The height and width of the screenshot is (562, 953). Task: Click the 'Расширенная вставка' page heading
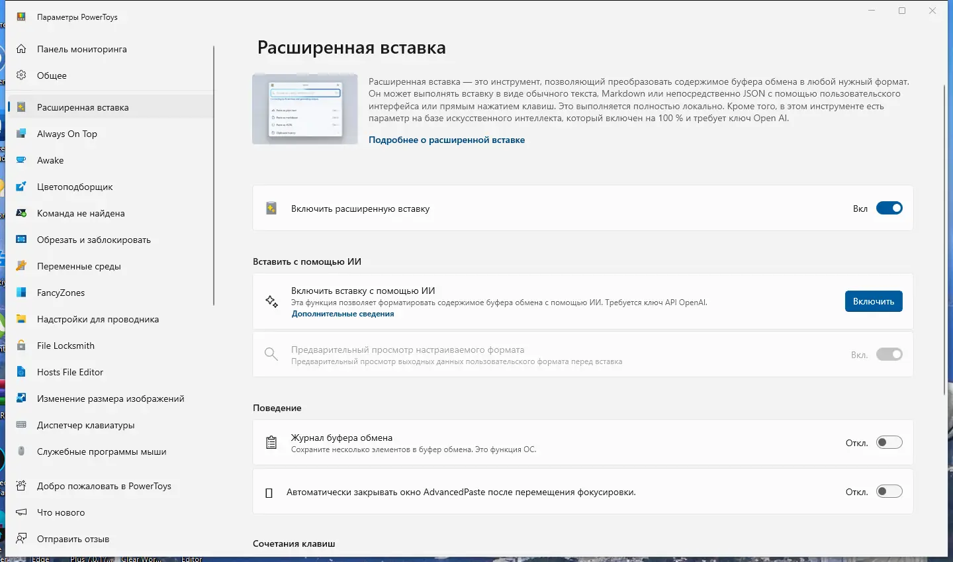(351, 48)
